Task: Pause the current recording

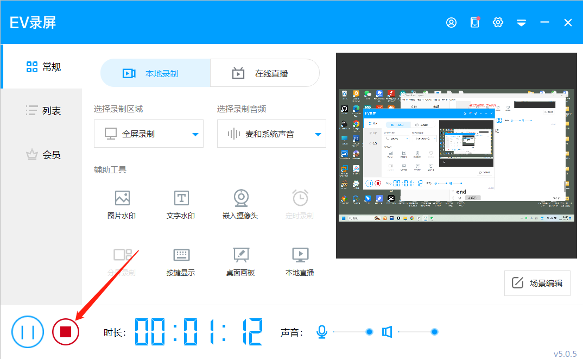Action: coord(28,332)
